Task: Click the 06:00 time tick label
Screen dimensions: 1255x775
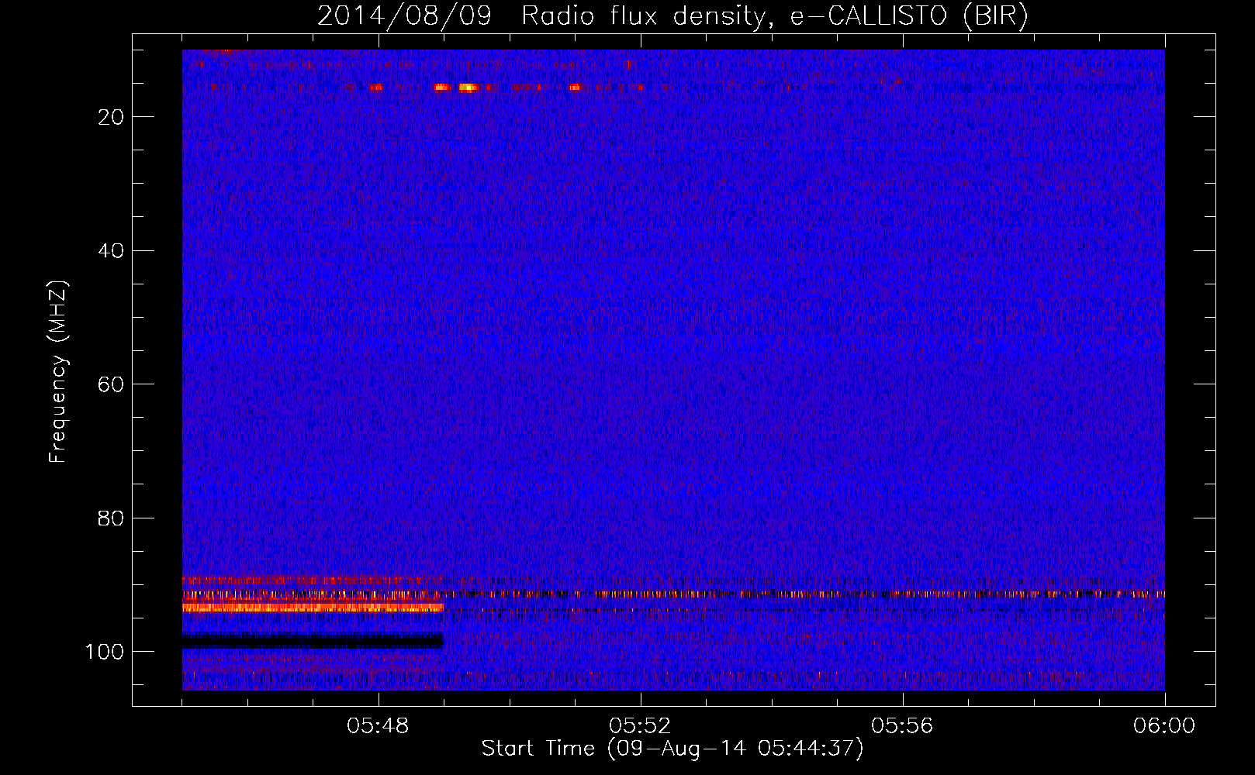Action: [1164, 726]
